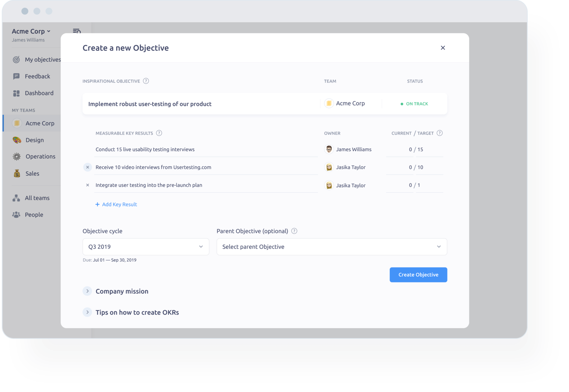
Task: Click the My objectives target icon
Action: 16,60
